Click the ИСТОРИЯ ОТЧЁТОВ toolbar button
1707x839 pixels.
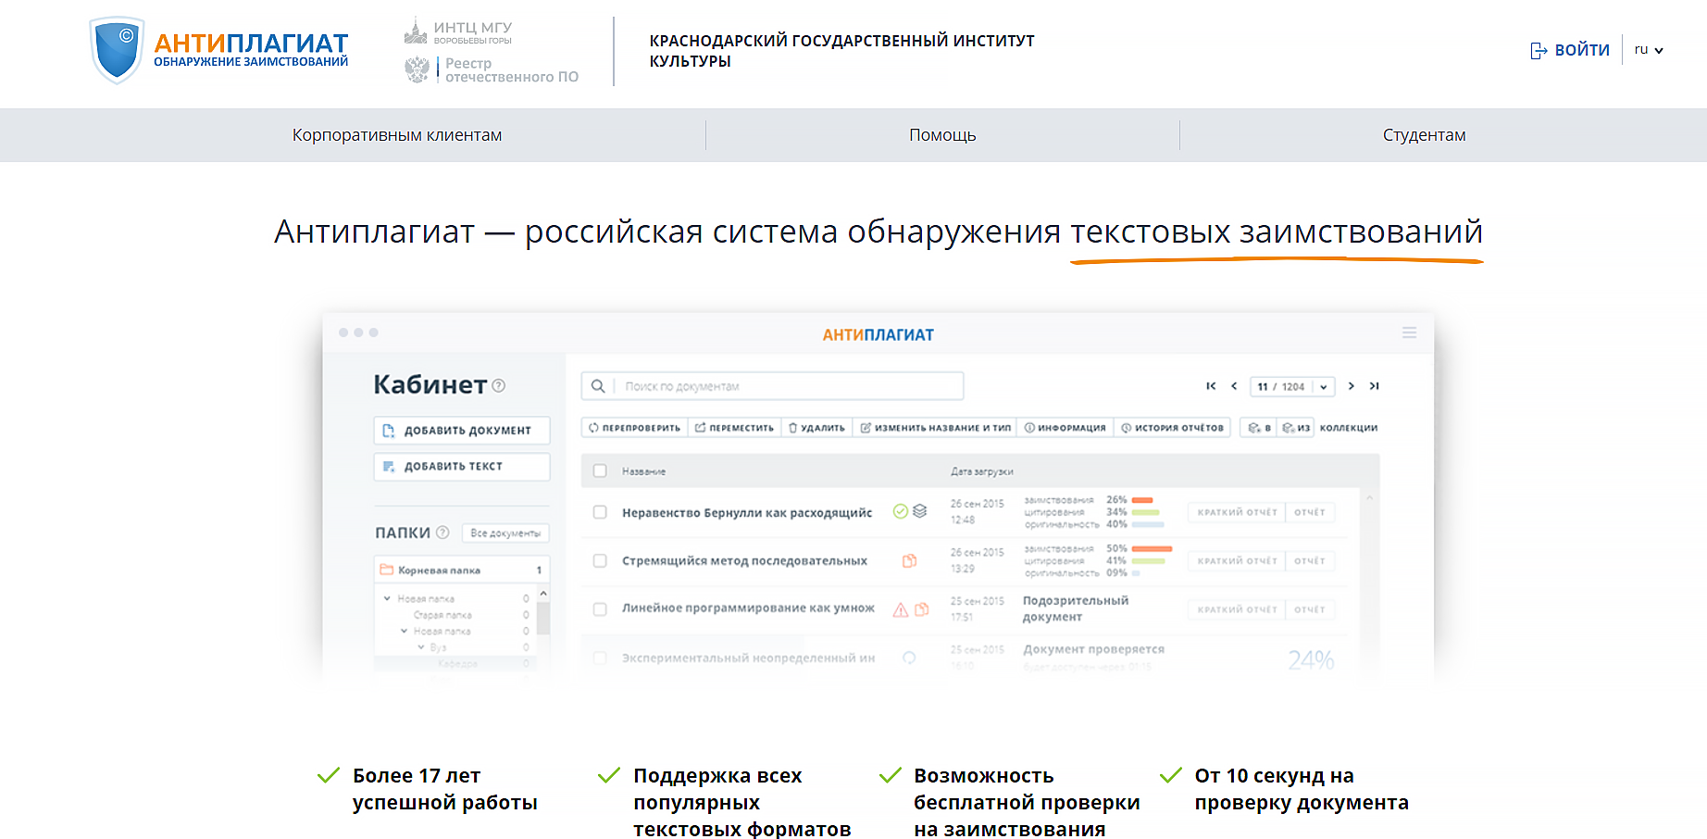point(1172,428)
